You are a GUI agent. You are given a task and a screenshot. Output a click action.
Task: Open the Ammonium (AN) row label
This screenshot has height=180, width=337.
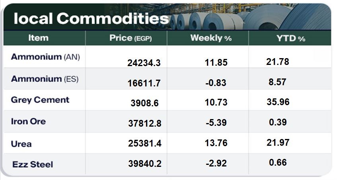(x=45, y=57)
